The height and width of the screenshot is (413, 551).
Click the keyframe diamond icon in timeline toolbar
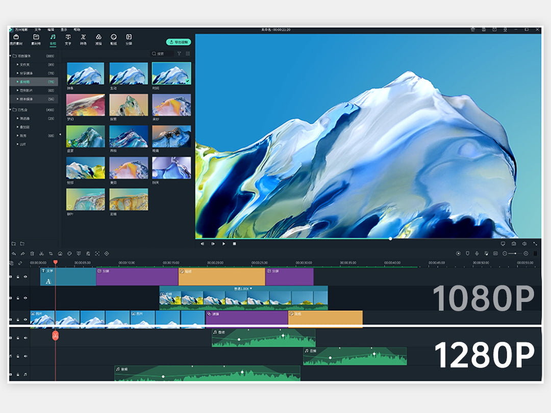(107, 253)
